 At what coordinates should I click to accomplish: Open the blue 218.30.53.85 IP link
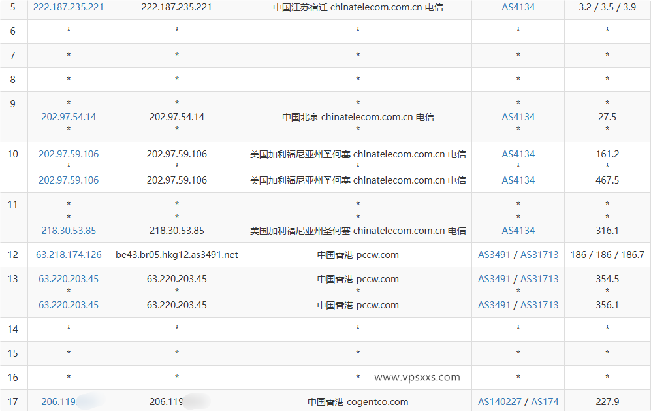[69, 231]
